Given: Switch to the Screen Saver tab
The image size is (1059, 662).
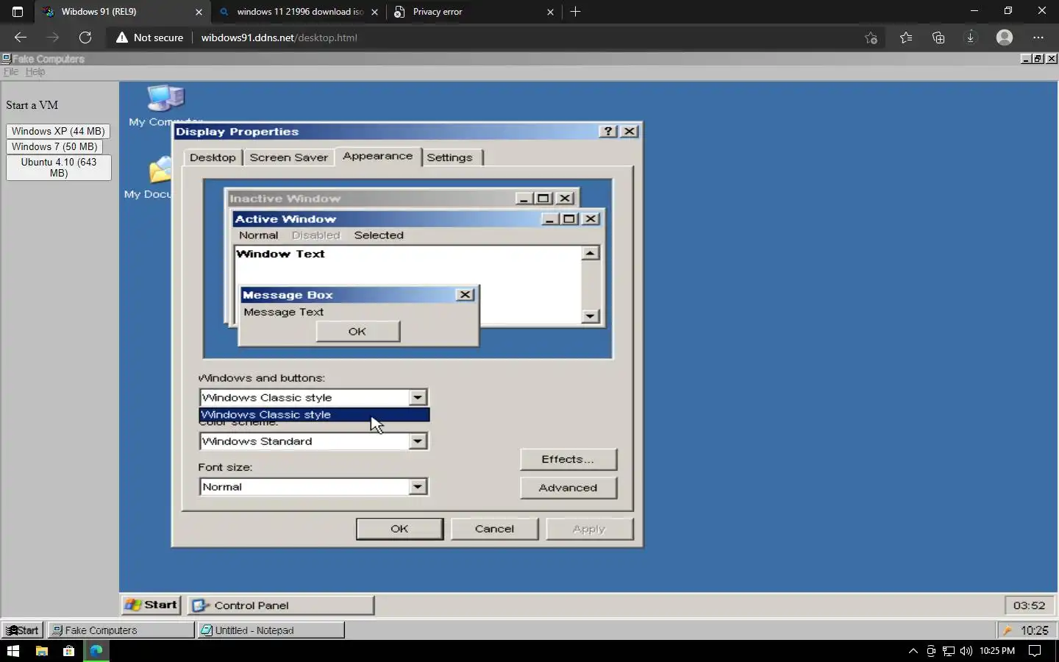Looking at the screenshot, I should (288, 157).
